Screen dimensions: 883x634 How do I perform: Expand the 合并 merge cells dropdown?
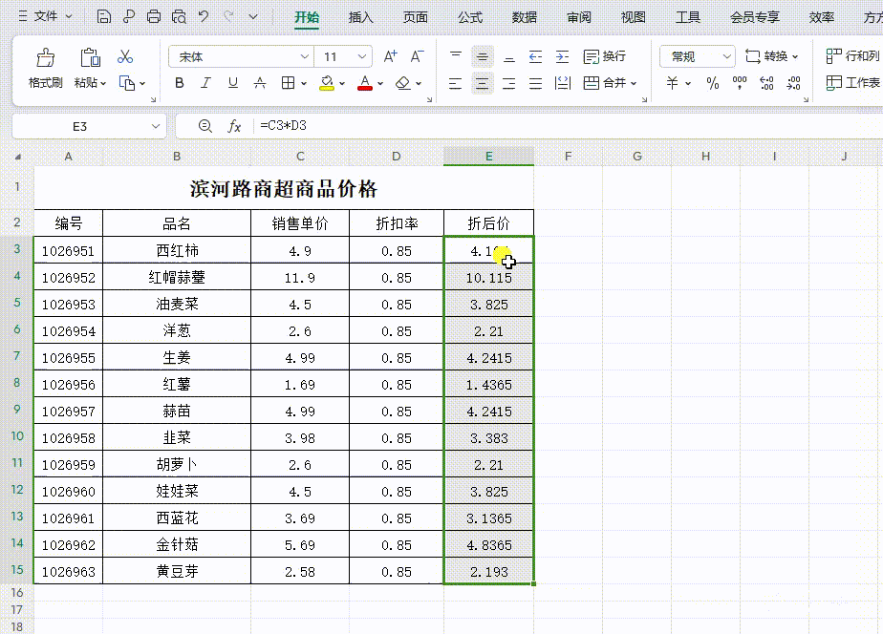(635, 83)
